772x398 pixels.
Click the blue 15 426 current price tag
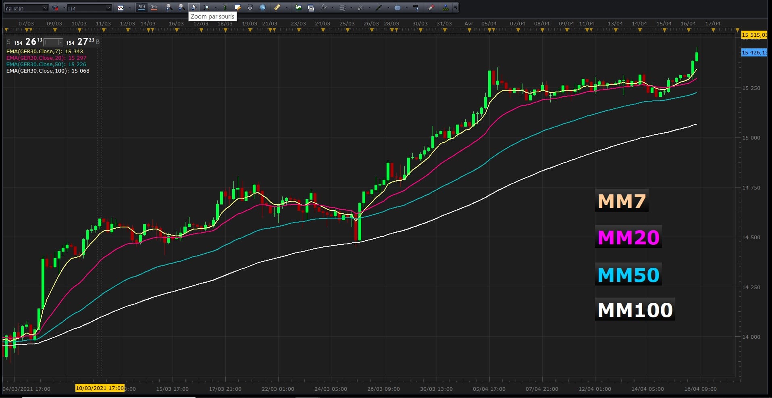pos(754,52)
